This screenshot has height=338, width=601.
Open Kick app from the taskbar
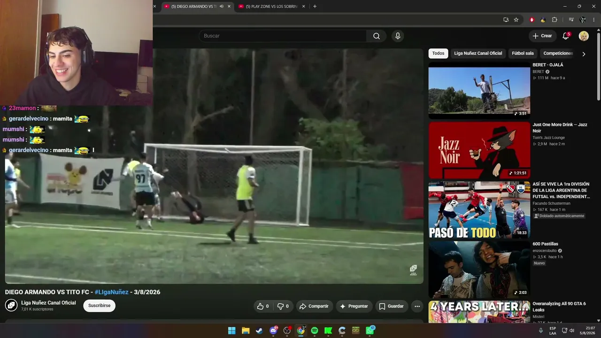click(328, 330)
